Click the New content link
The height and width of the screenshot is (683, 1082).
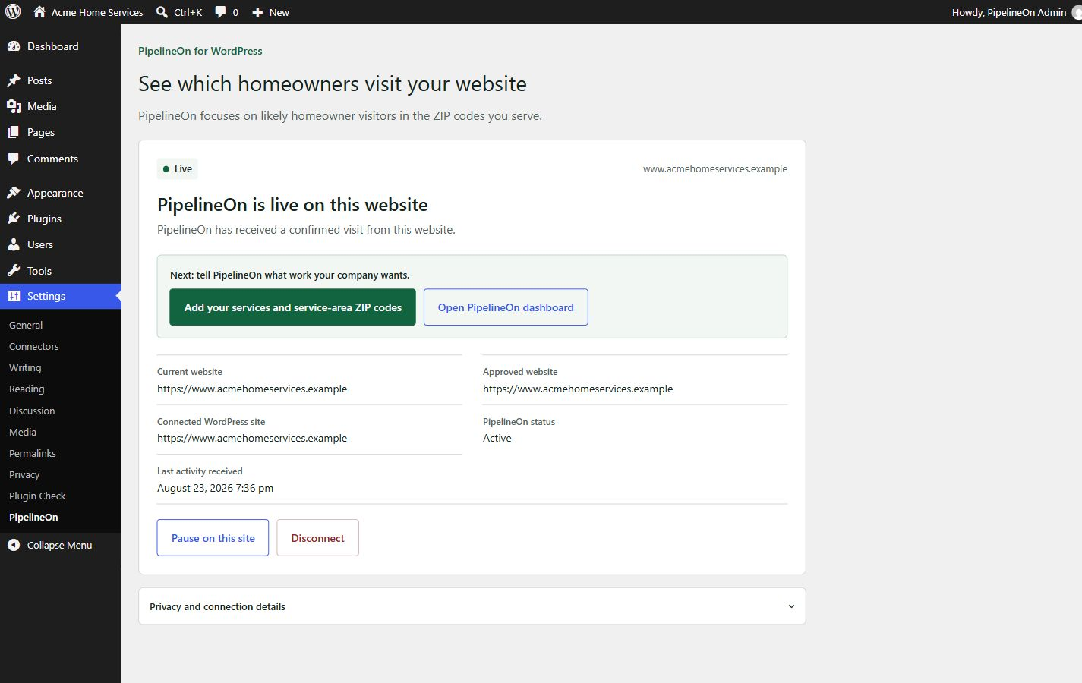pos(270,12)
